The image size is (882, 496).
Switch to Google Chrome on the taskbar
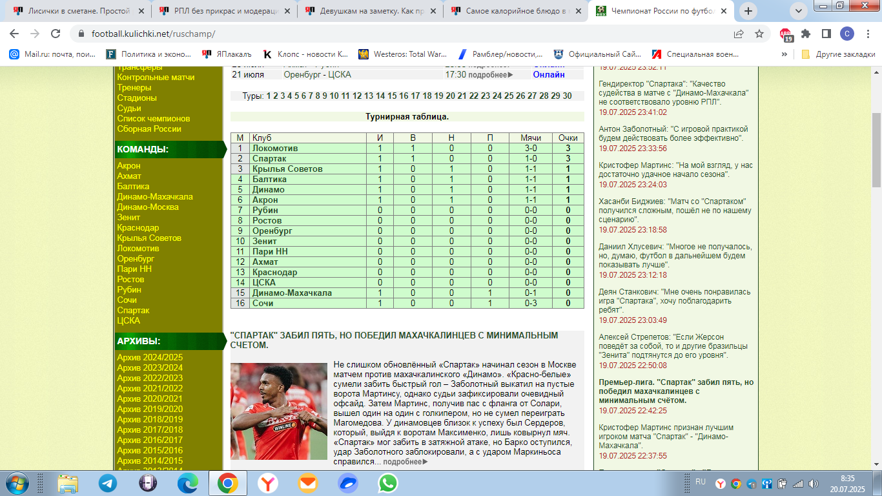coord(227,483)
